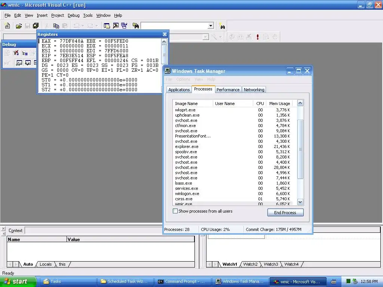Click the Compile icon in the build toolbar

tap(232, 37)
